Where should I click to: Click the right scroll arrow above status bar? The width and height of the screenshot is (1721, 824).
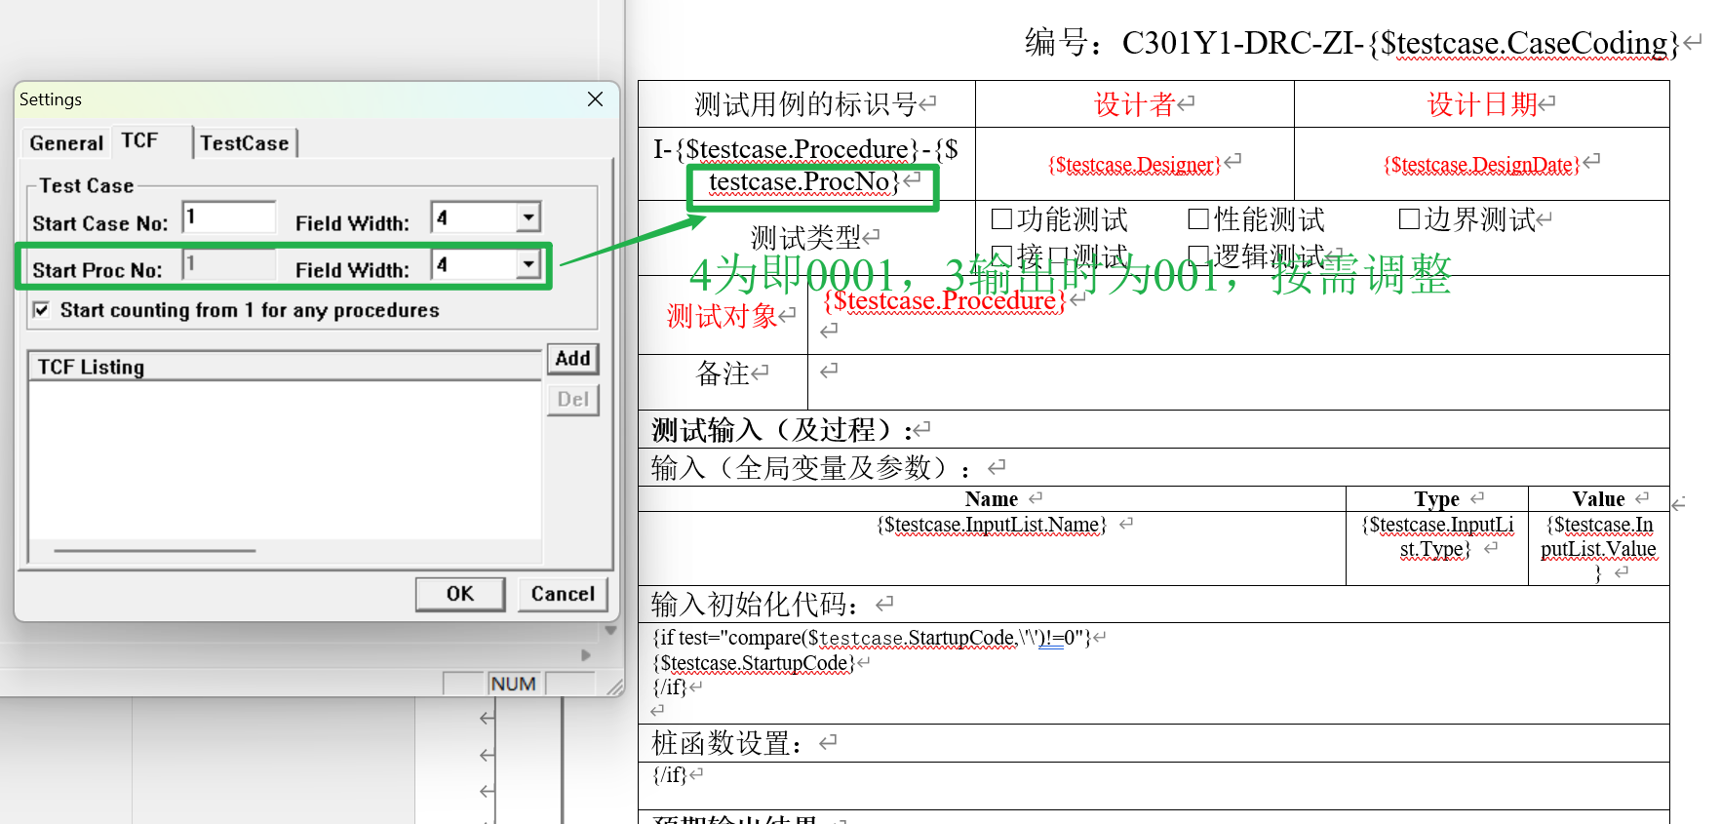pos(586,655)
